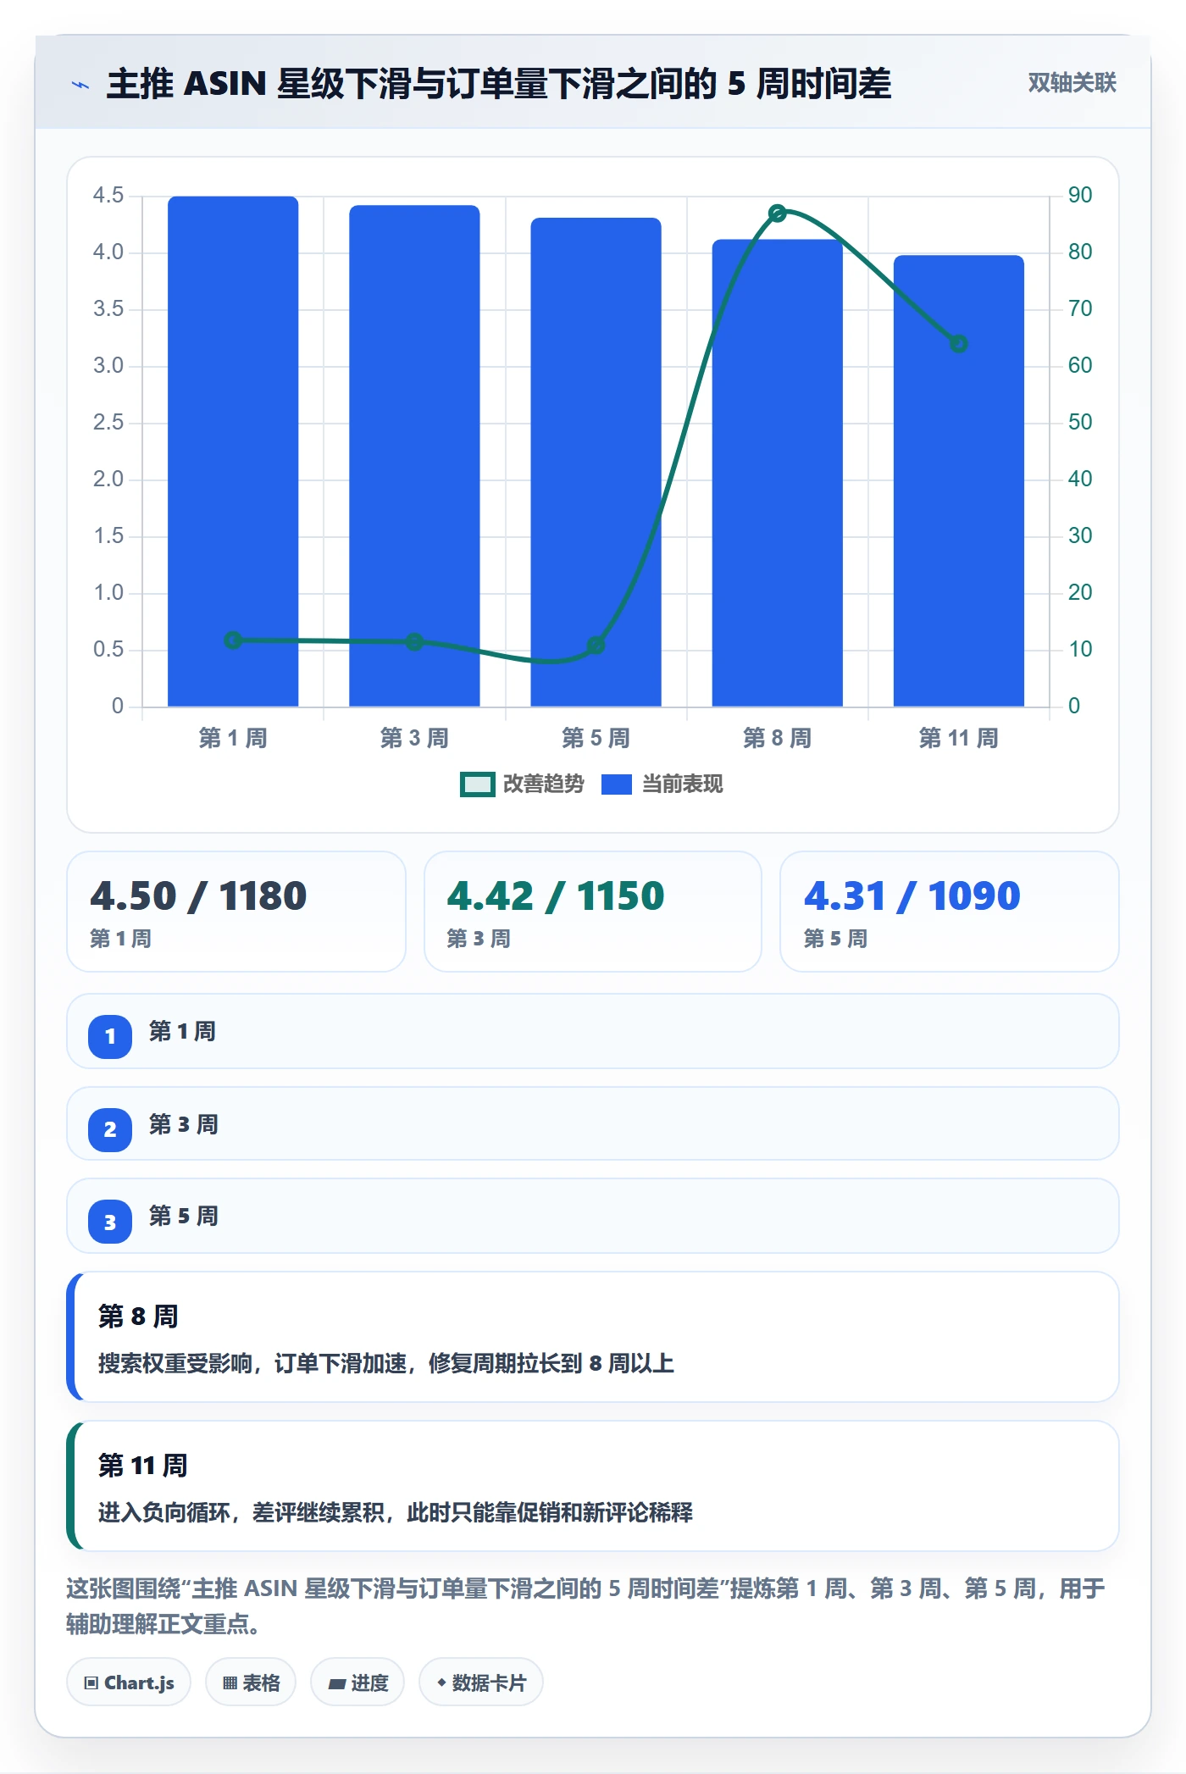
Task: Click the line data point at 第 11 周
Action: (x=958, y=344)
